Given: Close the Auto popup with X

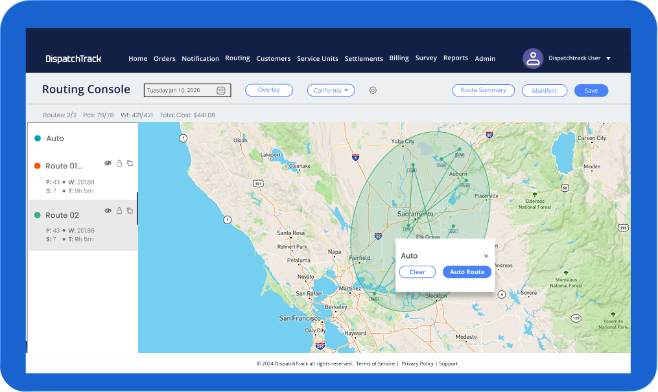Looking at the screenshot, I should coord(486,256).
